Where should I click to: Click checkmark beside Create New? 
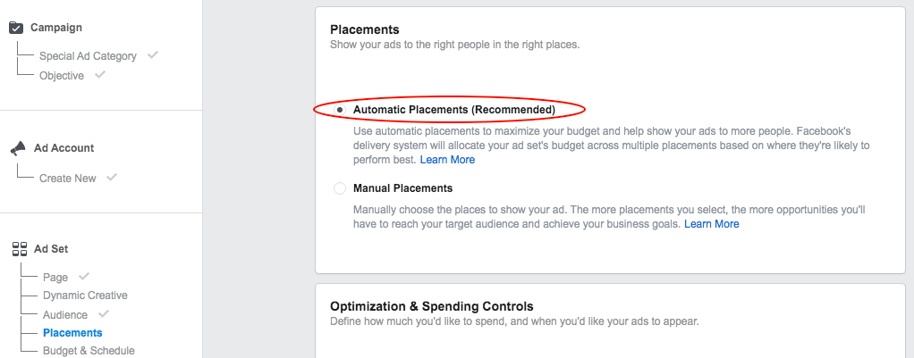[112, 178]
